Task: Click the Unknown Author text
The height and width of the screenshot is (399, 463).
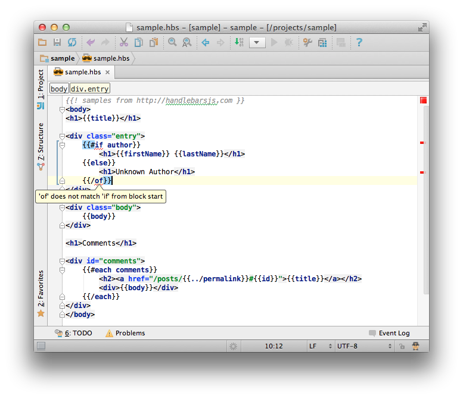Action: click(x=145, y=172)
